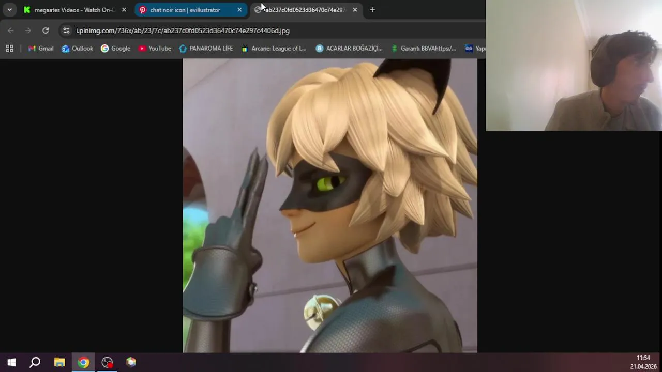662x372 pixels.
Task: Click the Kick favicon on first tab
Action: (27, 10)
